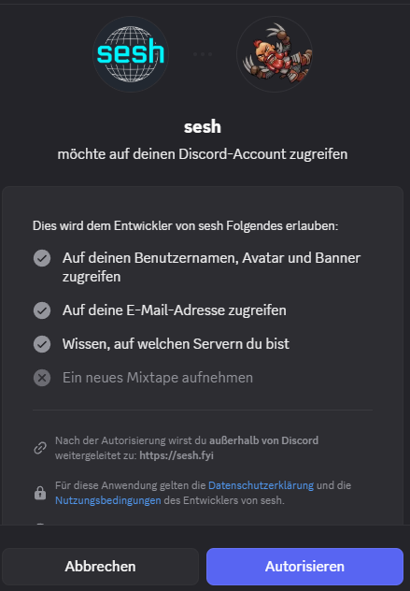
Task: Click the sesh application name heading
Action: click(203, 126)
